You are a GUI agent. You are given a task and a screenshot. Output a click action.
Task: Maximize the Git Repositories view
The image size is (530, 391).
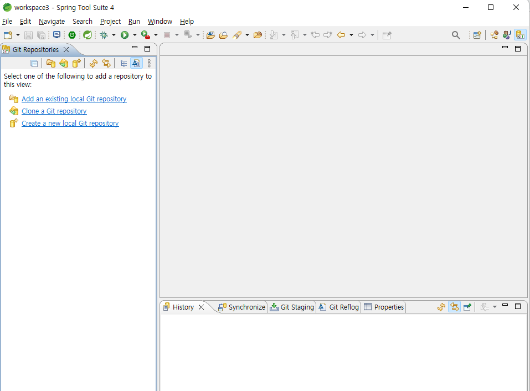147,49
